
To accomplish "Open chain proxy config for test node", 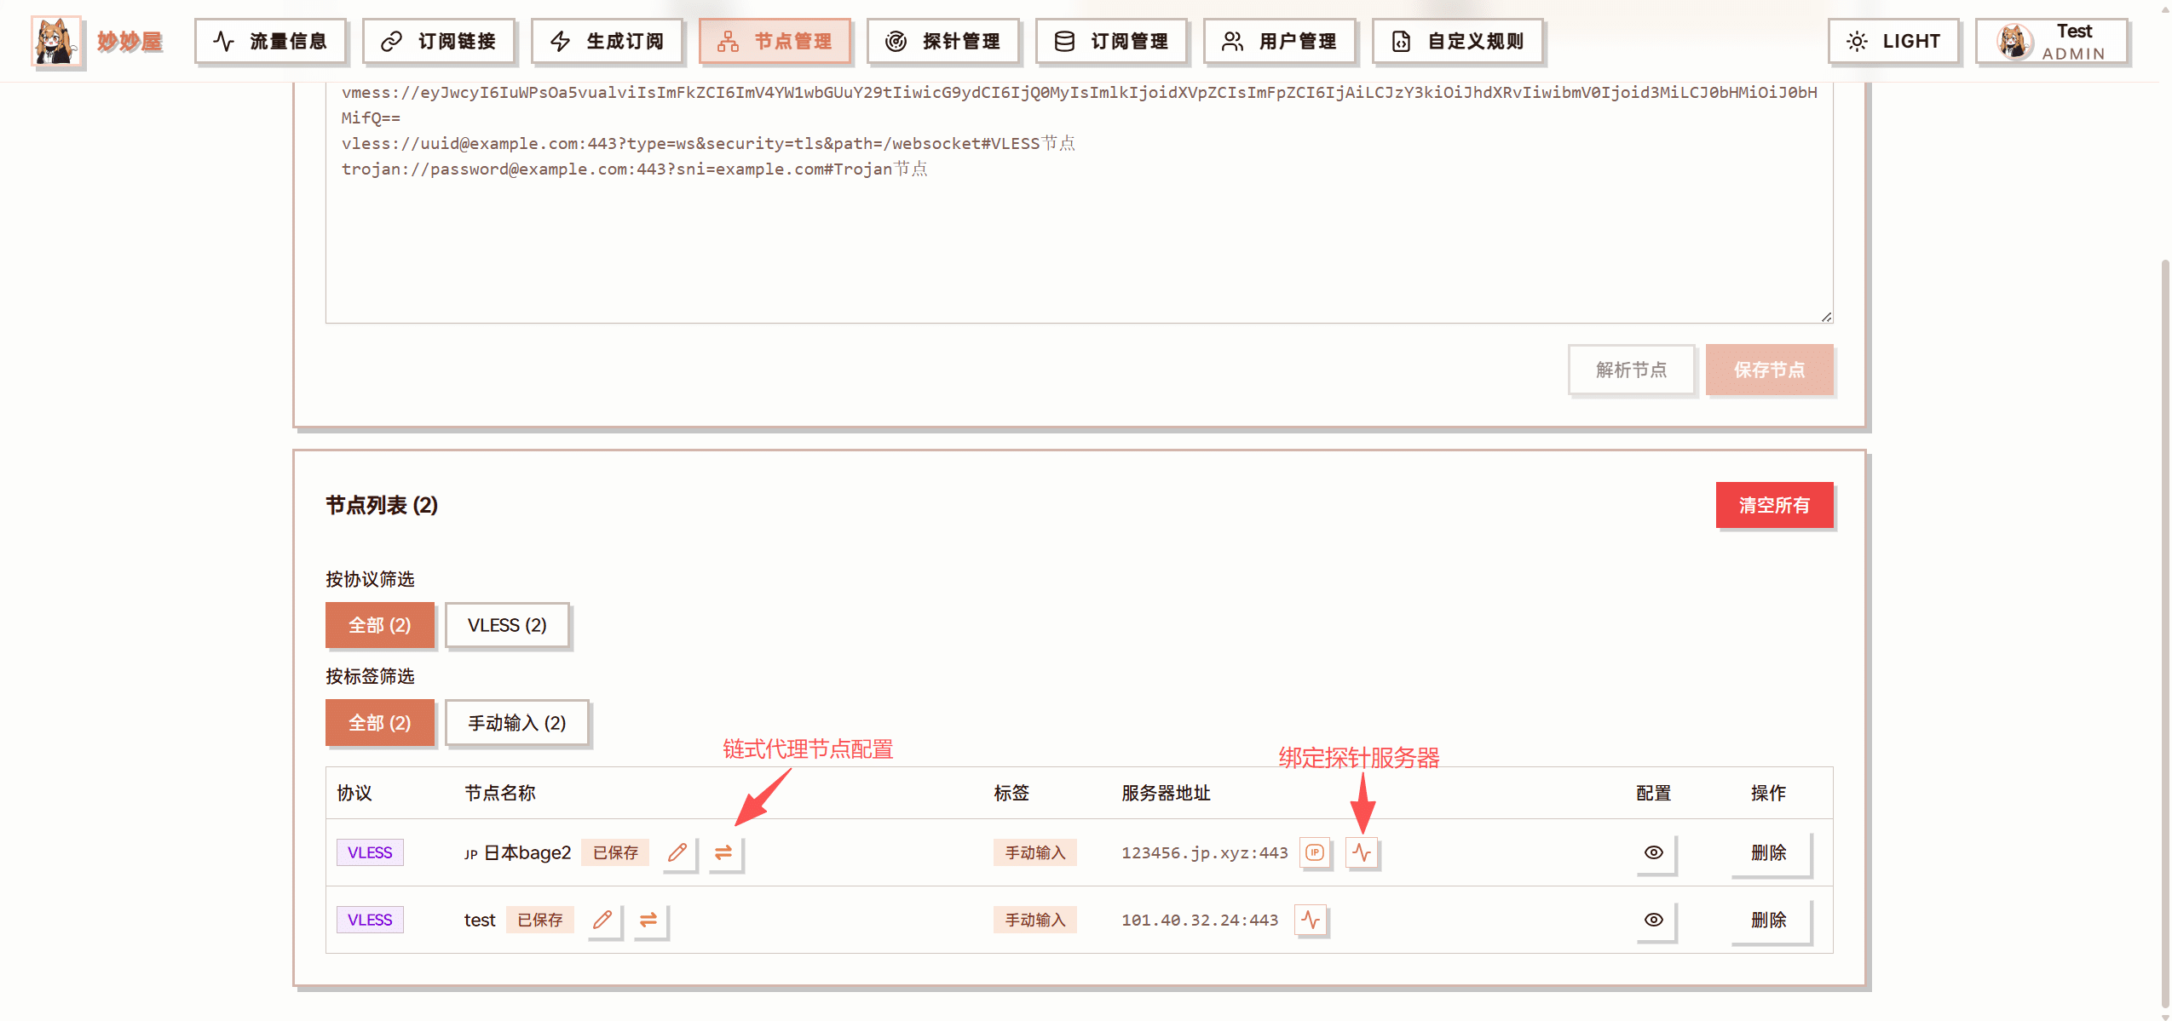I will pyautogui.click(x=648, y=920).
